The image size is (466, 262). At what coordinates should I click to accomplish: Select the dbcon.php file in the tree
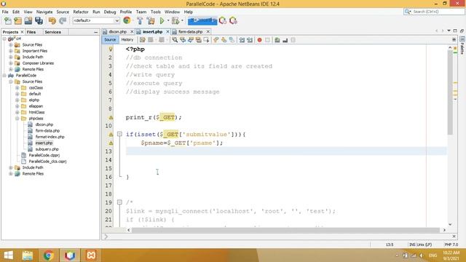[x=44, y=124]
